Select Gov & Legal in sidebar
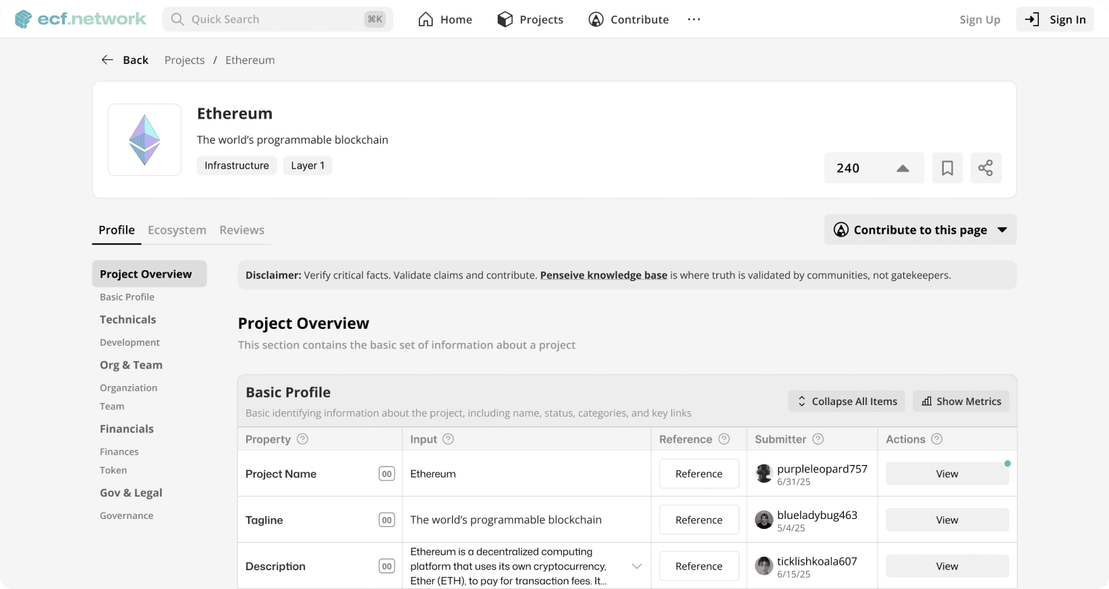The image size is (1109, 589). [x=131, y=493]
